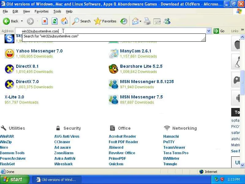This screenshot has width=245, height=184.
Task: Open the Foxit PDF Reader link
Action: point(123,142)
